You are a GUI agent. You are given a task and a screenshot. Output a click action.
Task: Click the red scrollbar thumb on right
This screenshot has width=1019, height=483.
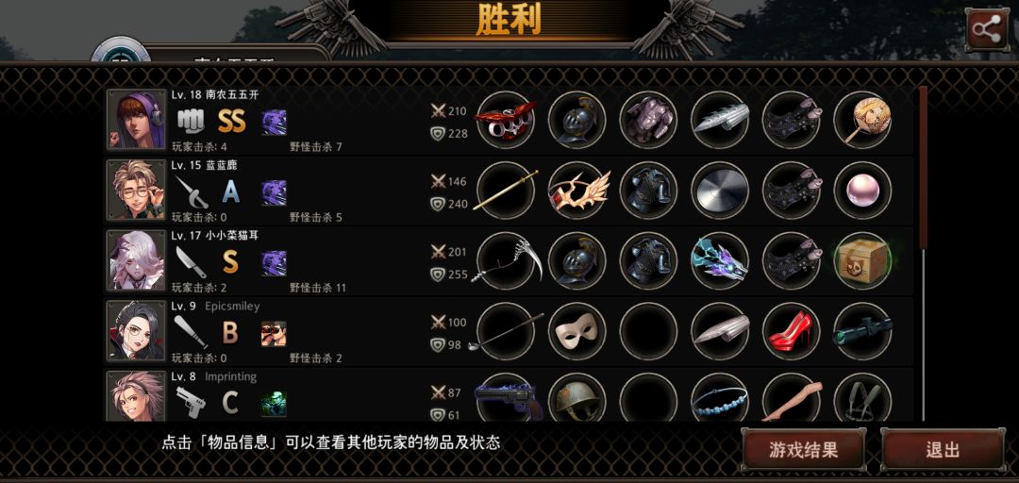tap(923, 166)
